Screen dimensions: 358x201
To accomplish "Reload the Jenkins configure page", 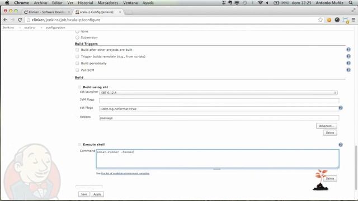I will [x=20, y=20].
